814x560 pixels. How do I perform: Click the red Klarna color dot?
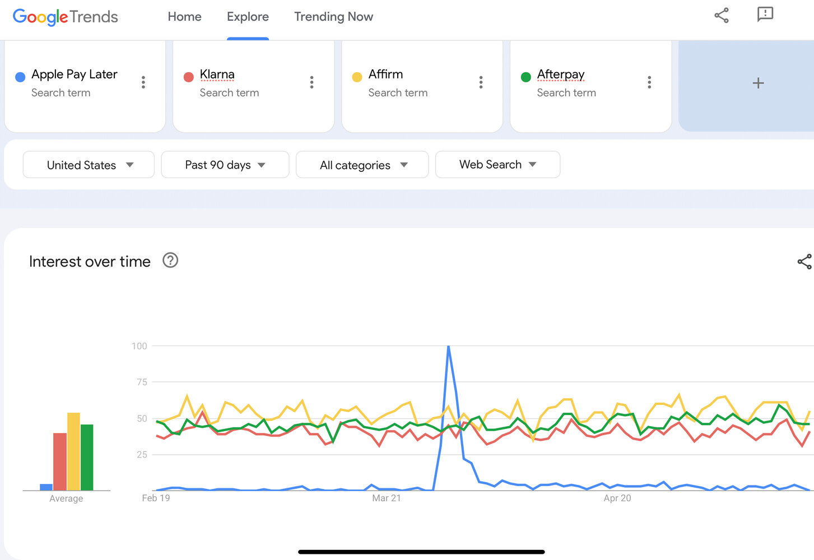pyautogui.click(x=189, y=77)
